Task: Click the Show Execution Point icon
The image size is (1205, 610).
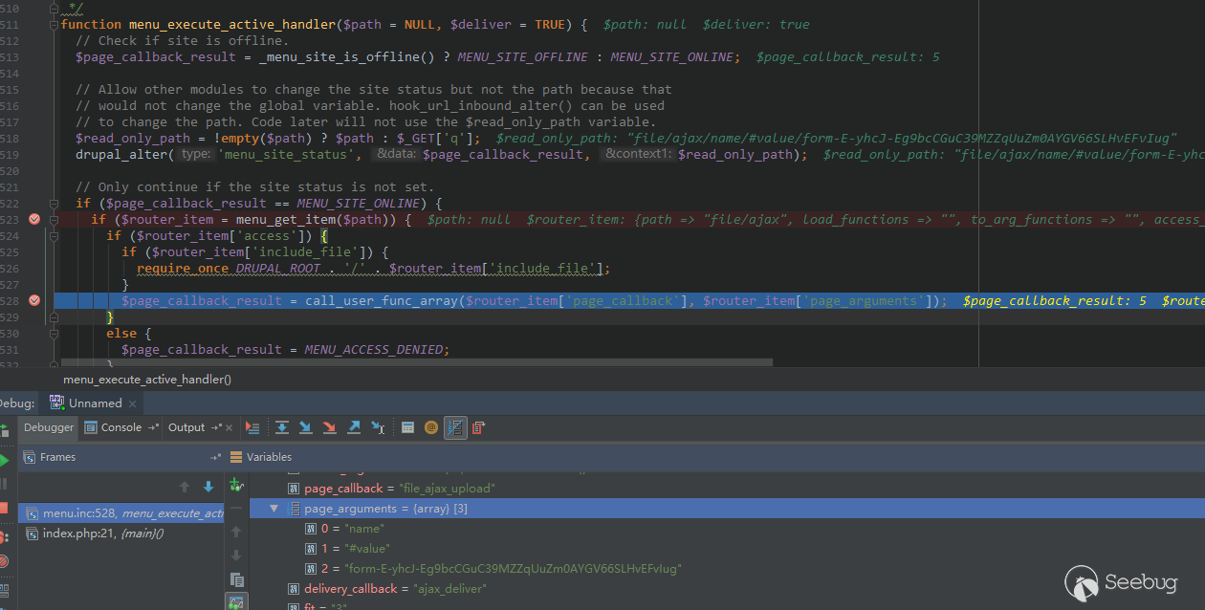Action: [x=252, y=427]
